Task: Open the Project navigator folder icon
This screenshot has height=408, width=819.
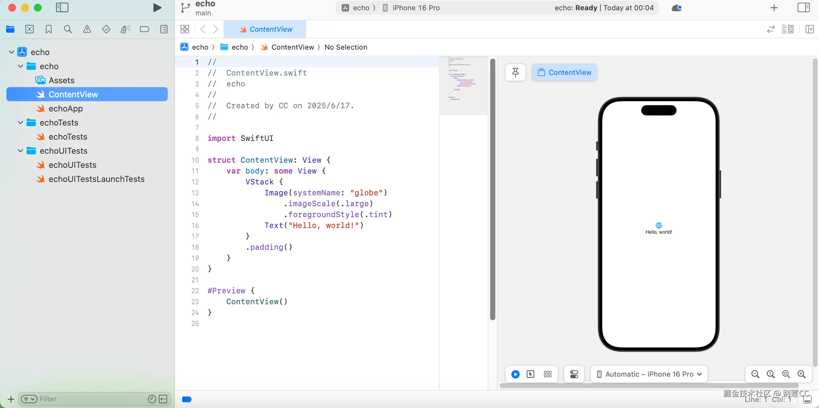Action: 10,29
